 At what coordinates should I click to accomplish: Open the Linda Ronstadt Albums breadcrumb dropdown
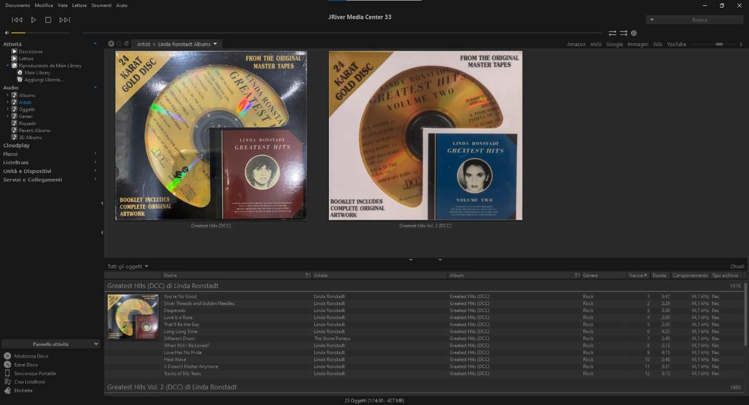[x=215, y=44]
